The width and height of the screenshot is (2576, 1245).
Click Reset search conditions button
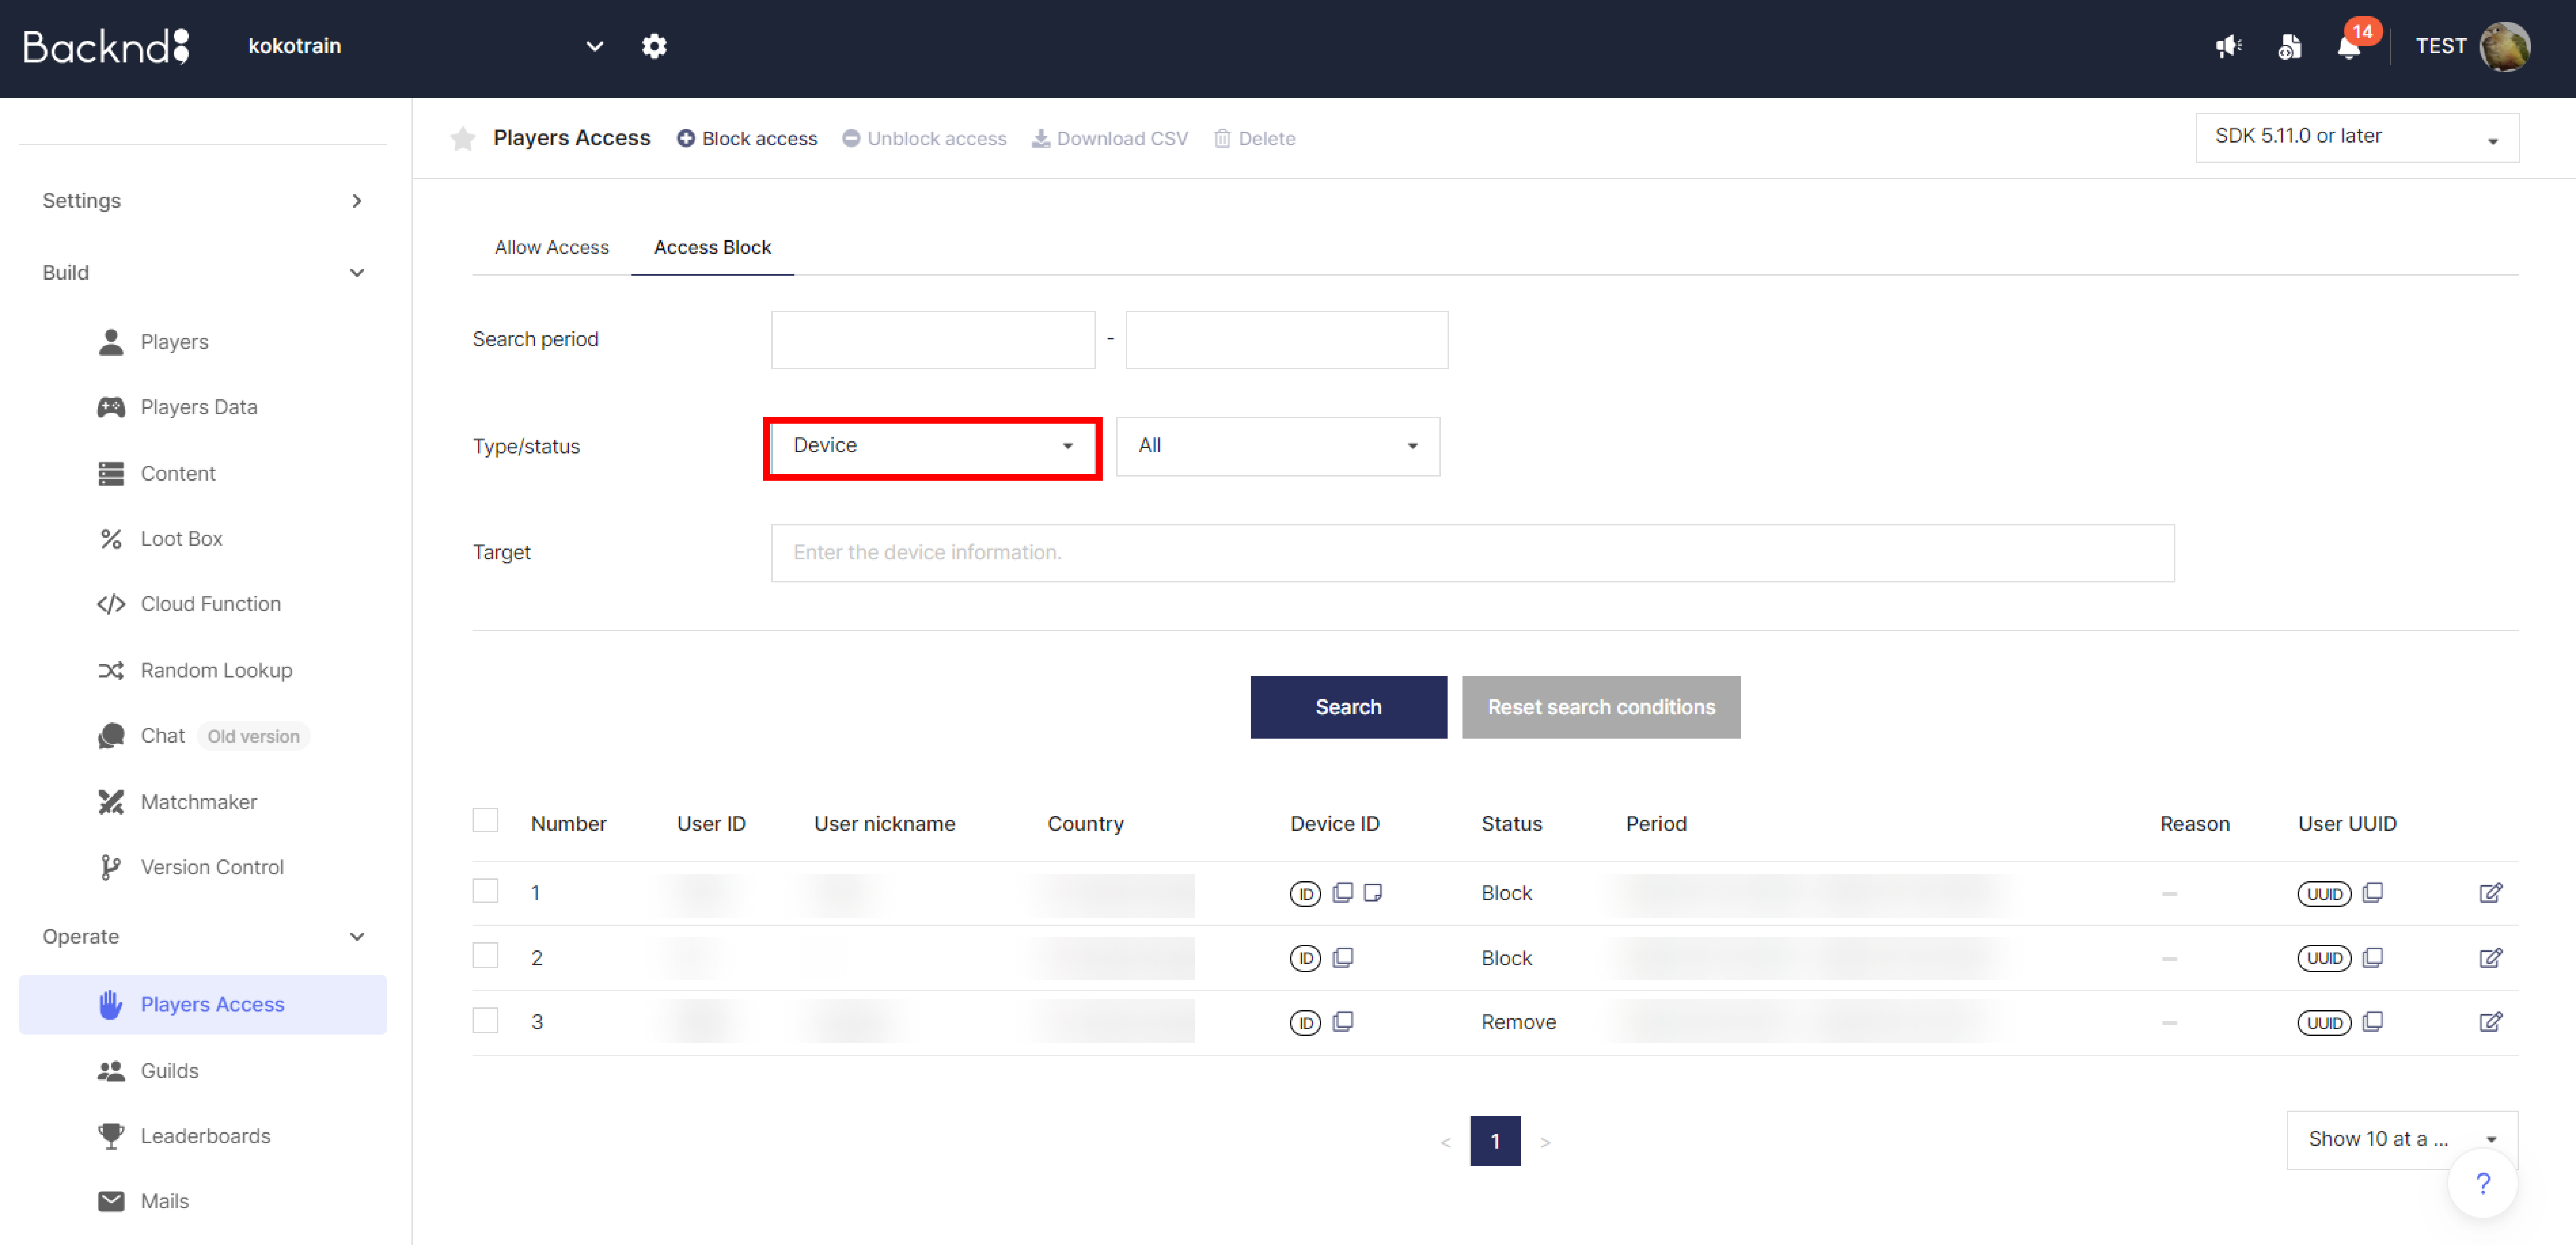[x=1601, y=707]
